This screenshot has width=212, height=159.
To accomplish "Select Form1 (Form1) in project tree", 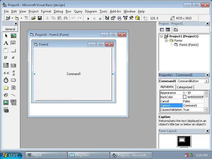I will coord(189,45).
